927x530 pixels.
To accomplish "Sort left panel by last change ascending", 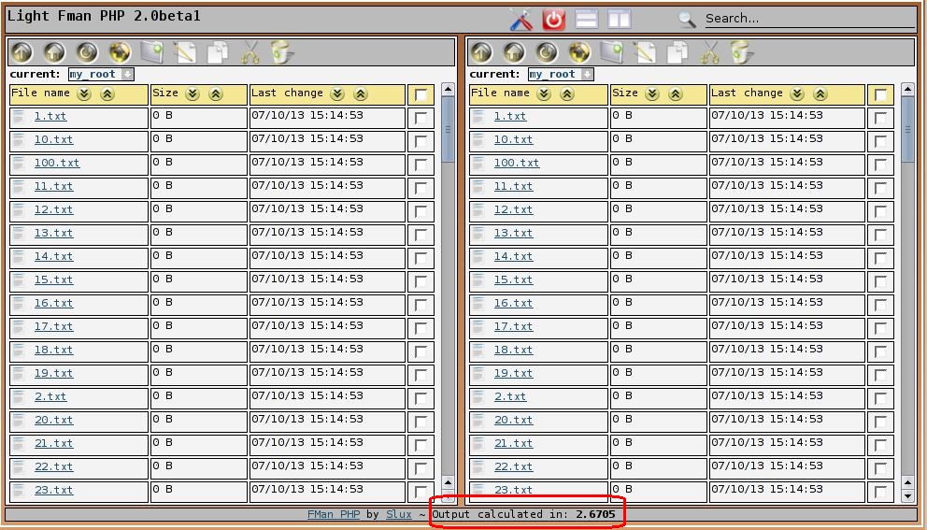I will coord(361,94).
